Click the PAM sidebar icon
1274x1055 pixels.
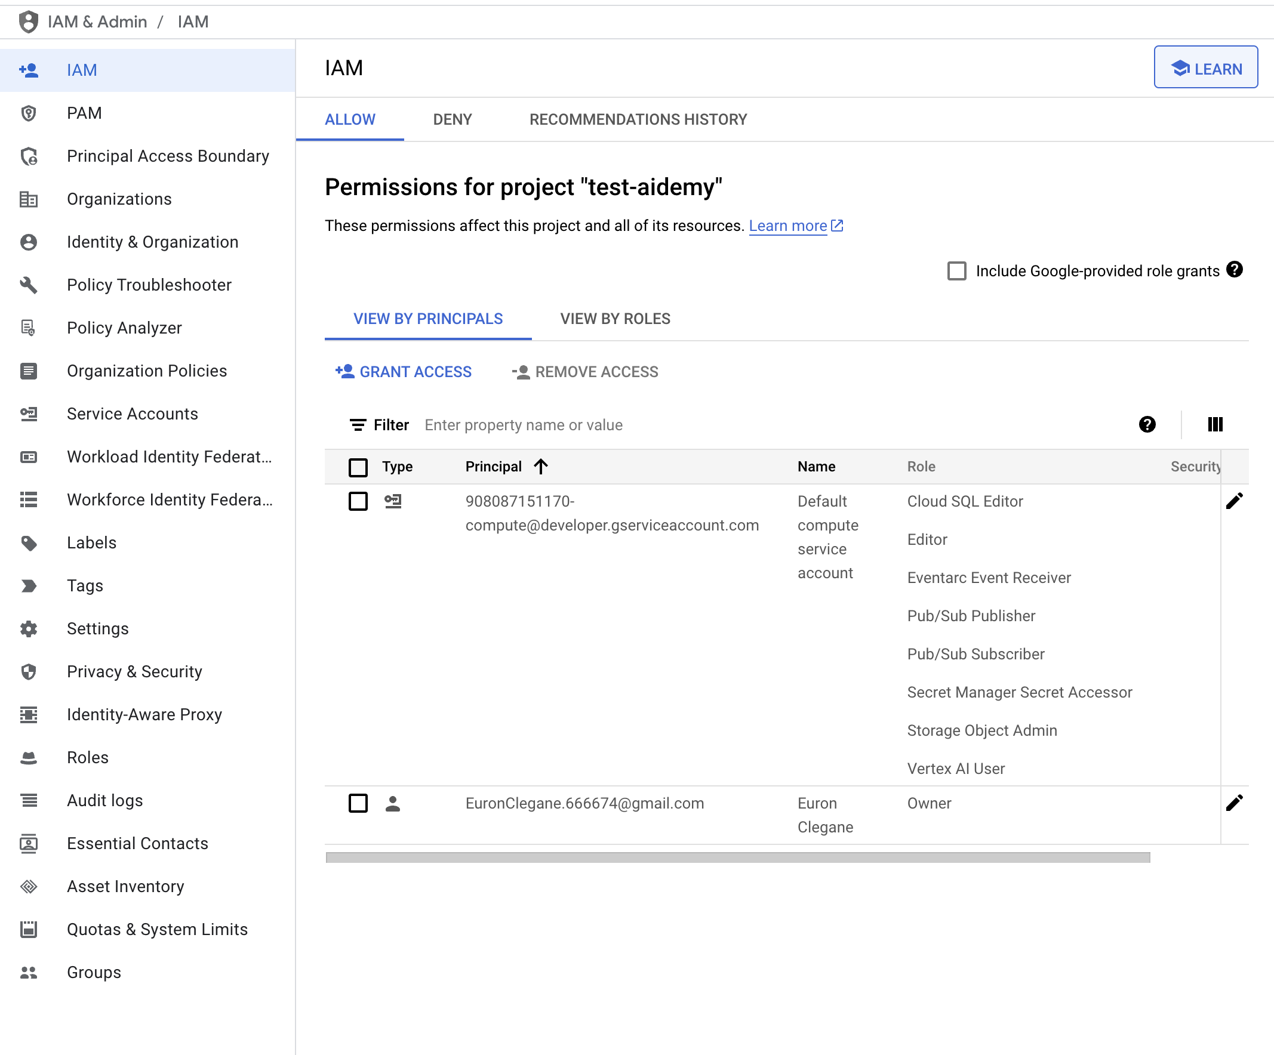[x=29, y=112]
